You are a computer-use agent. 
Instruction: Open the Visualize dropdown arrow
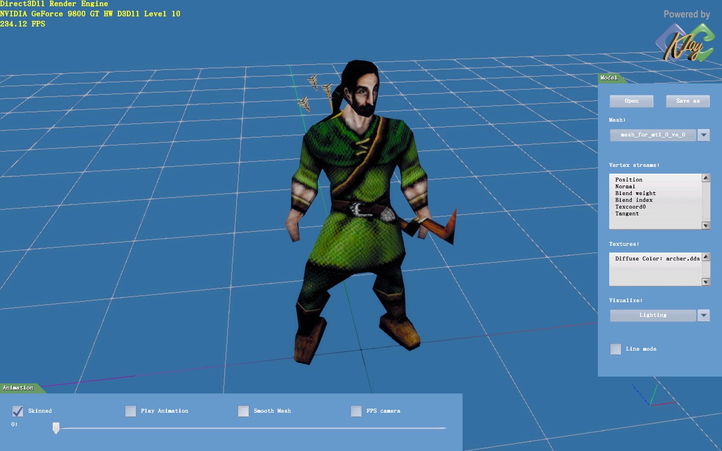pos(703,315)
